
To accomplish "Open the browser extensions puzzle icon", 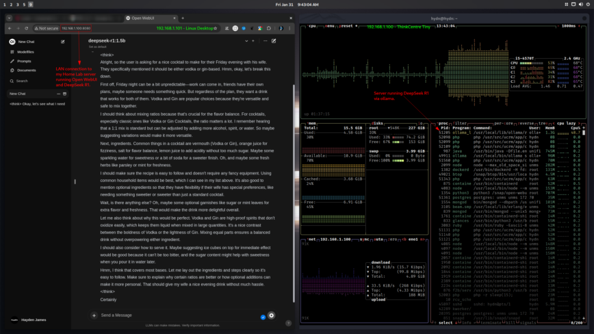I will point(269,28).
